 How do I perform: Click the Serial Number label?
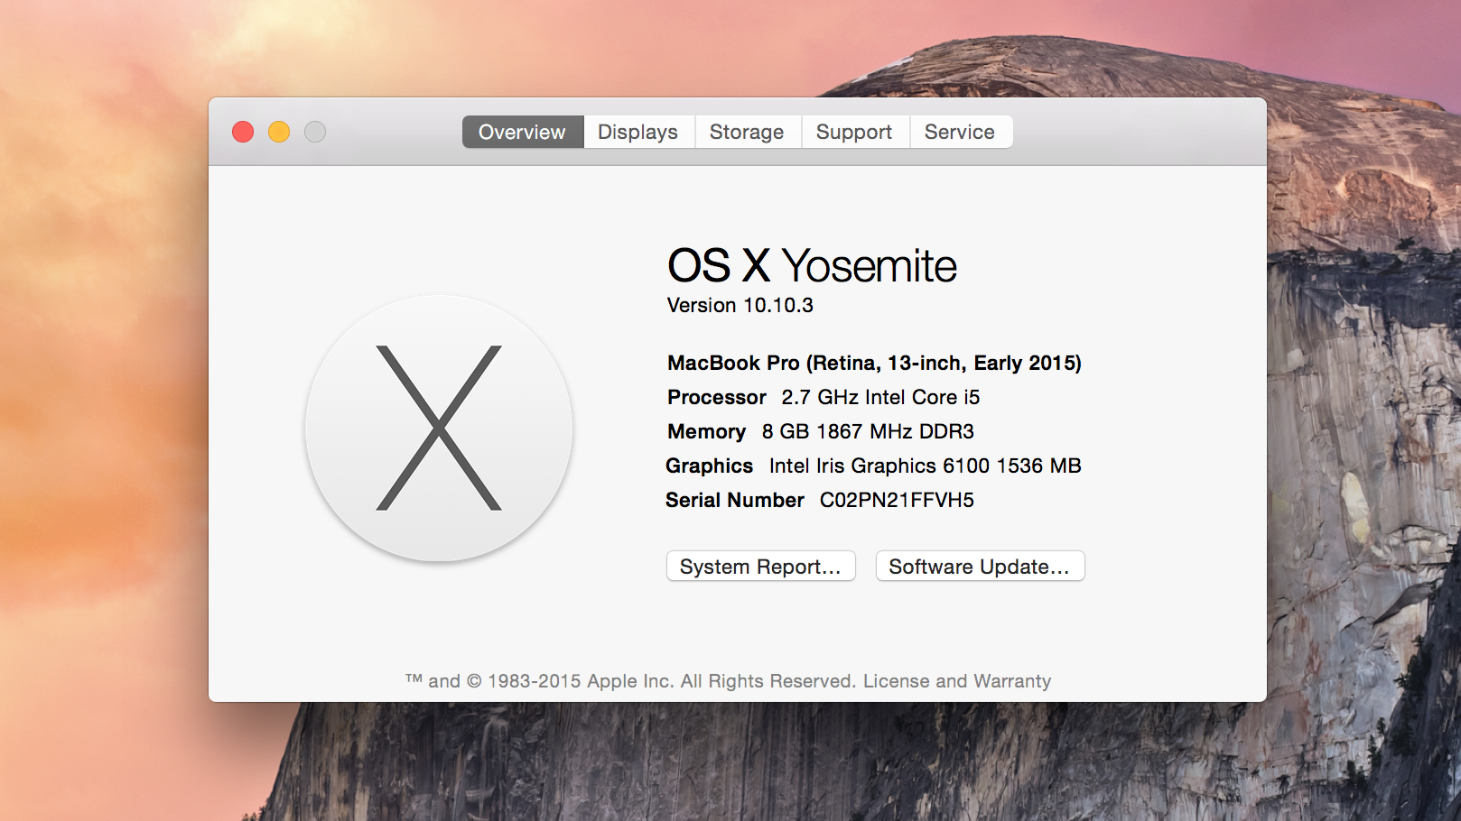(735, 501)
